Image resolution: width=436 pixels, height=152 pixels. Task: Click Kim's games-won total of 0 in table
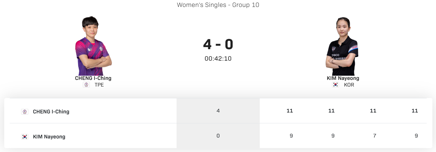pos(218,136)
